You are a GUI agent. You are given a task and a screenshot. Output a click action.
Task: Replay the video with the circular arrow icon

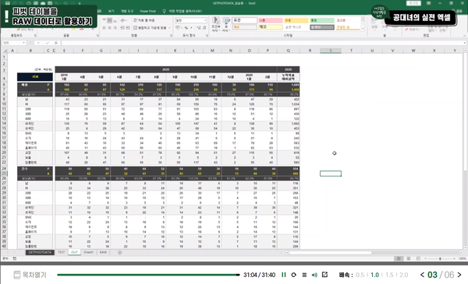pos(294,275)
